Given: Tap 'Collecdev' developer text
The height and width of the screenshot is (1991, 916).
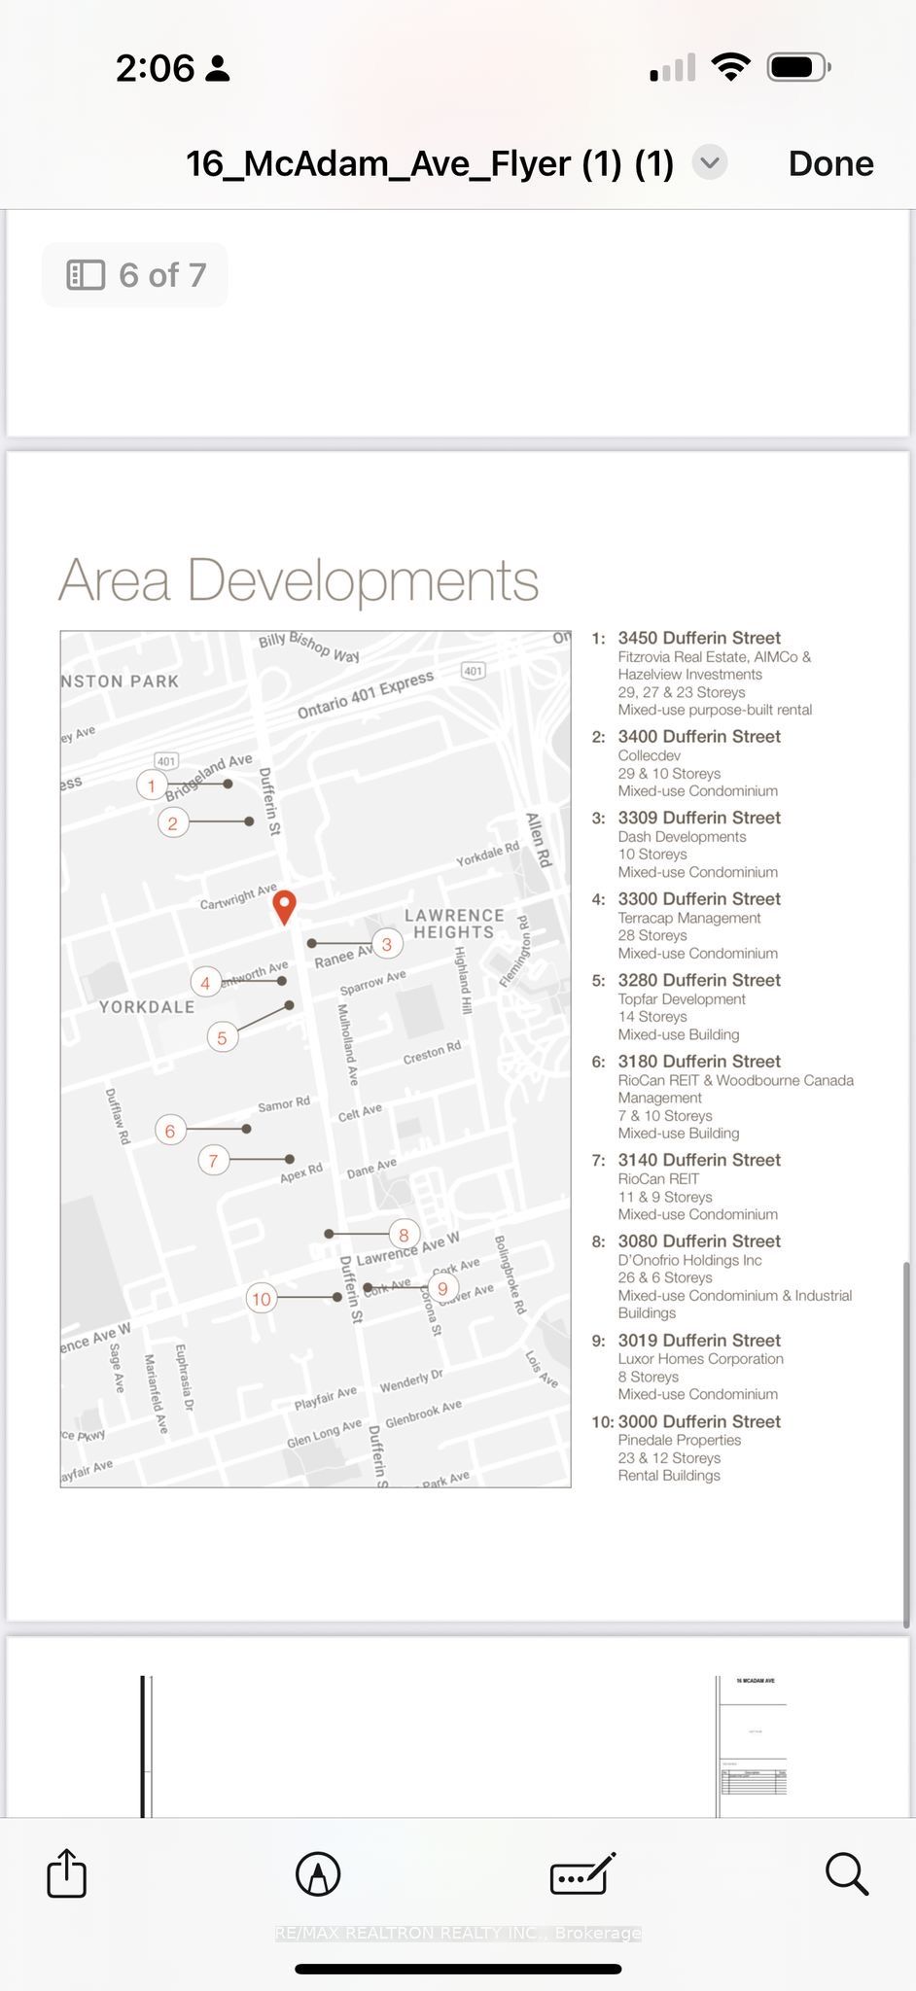Looking at the screenshot, I should 649,755.
